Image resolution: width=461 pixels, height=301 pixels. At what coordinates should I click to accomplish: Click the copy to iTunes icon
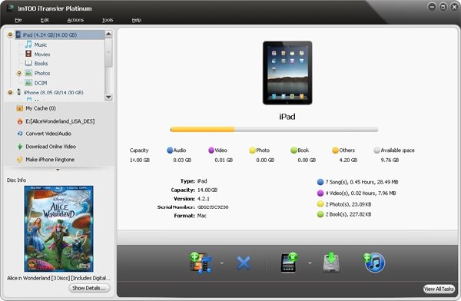tap(374, 262)
